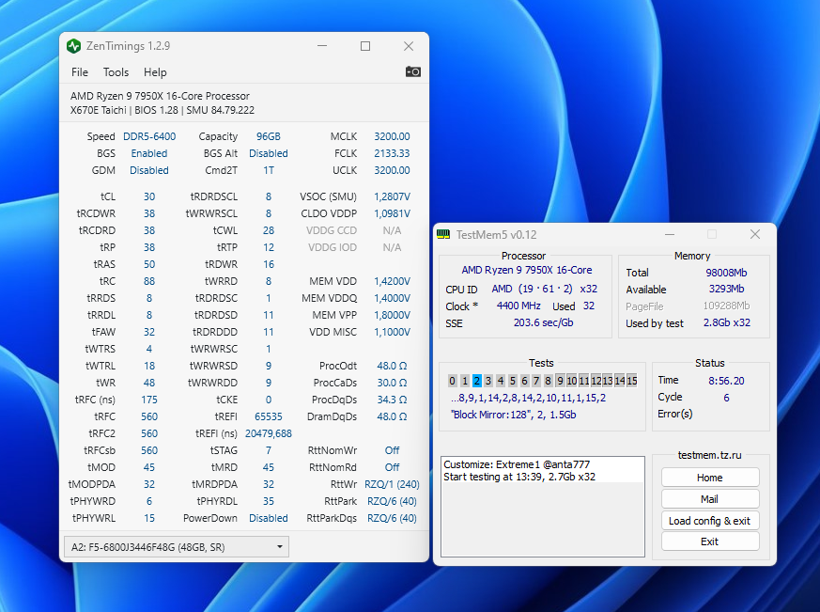Viewport: 820px width, 612px height.
Task: Click the Exit button in TestMem5
Action: click(709, 541)
